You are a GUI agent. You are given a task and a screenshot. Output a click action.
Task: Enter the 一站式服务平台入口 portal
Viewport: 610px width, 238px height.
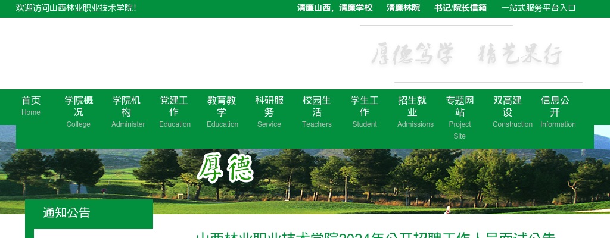point(539,8)
